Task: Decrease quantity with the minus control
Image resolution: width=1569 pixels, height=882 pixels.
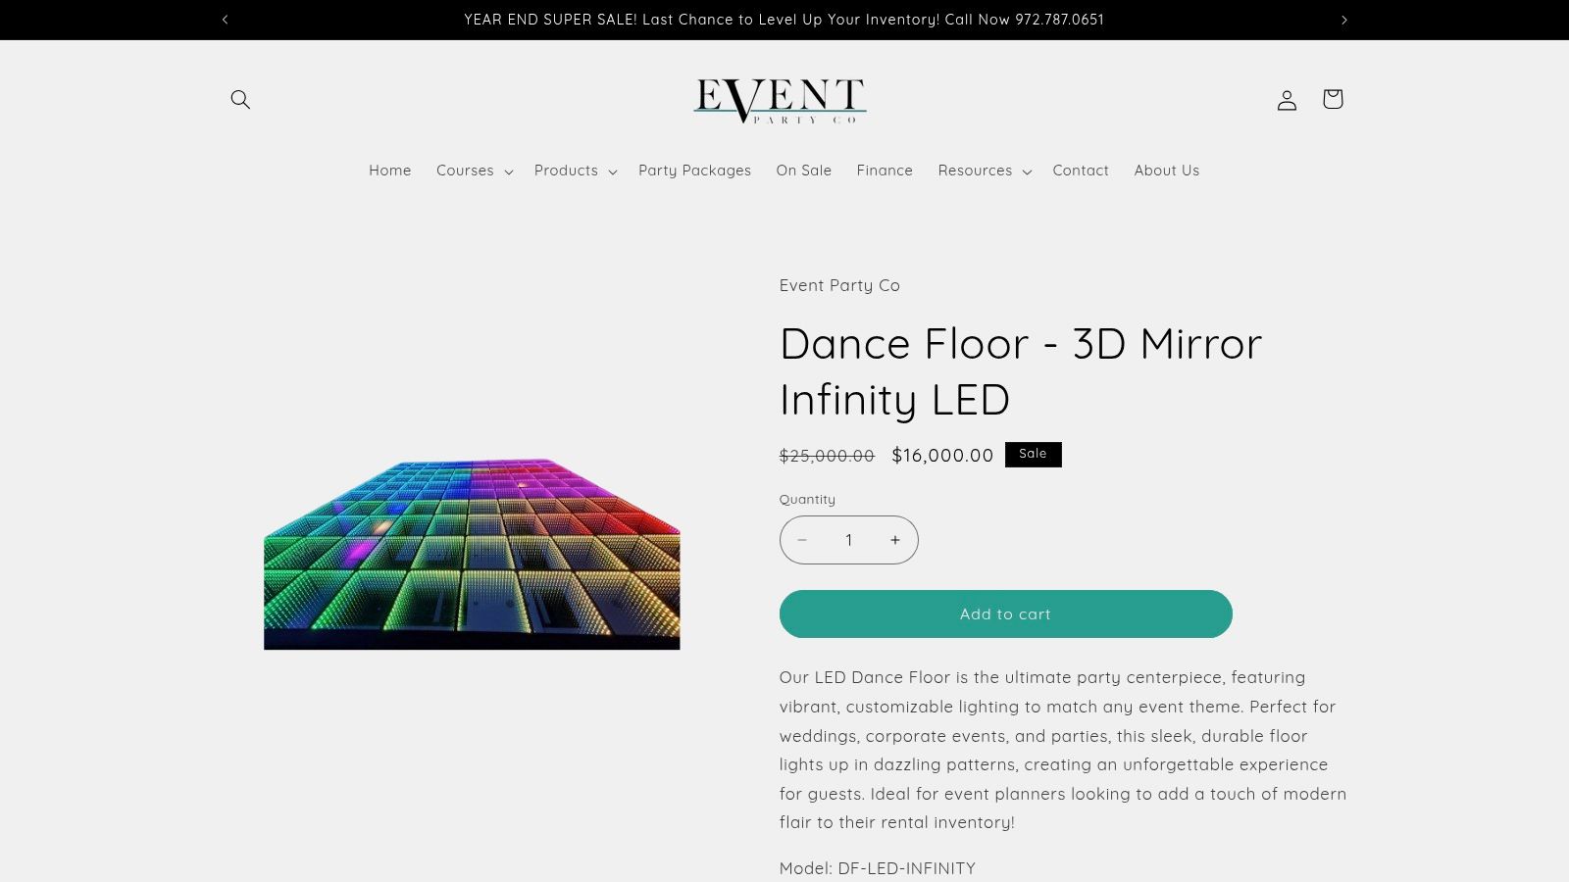Action: pos(802,539)
